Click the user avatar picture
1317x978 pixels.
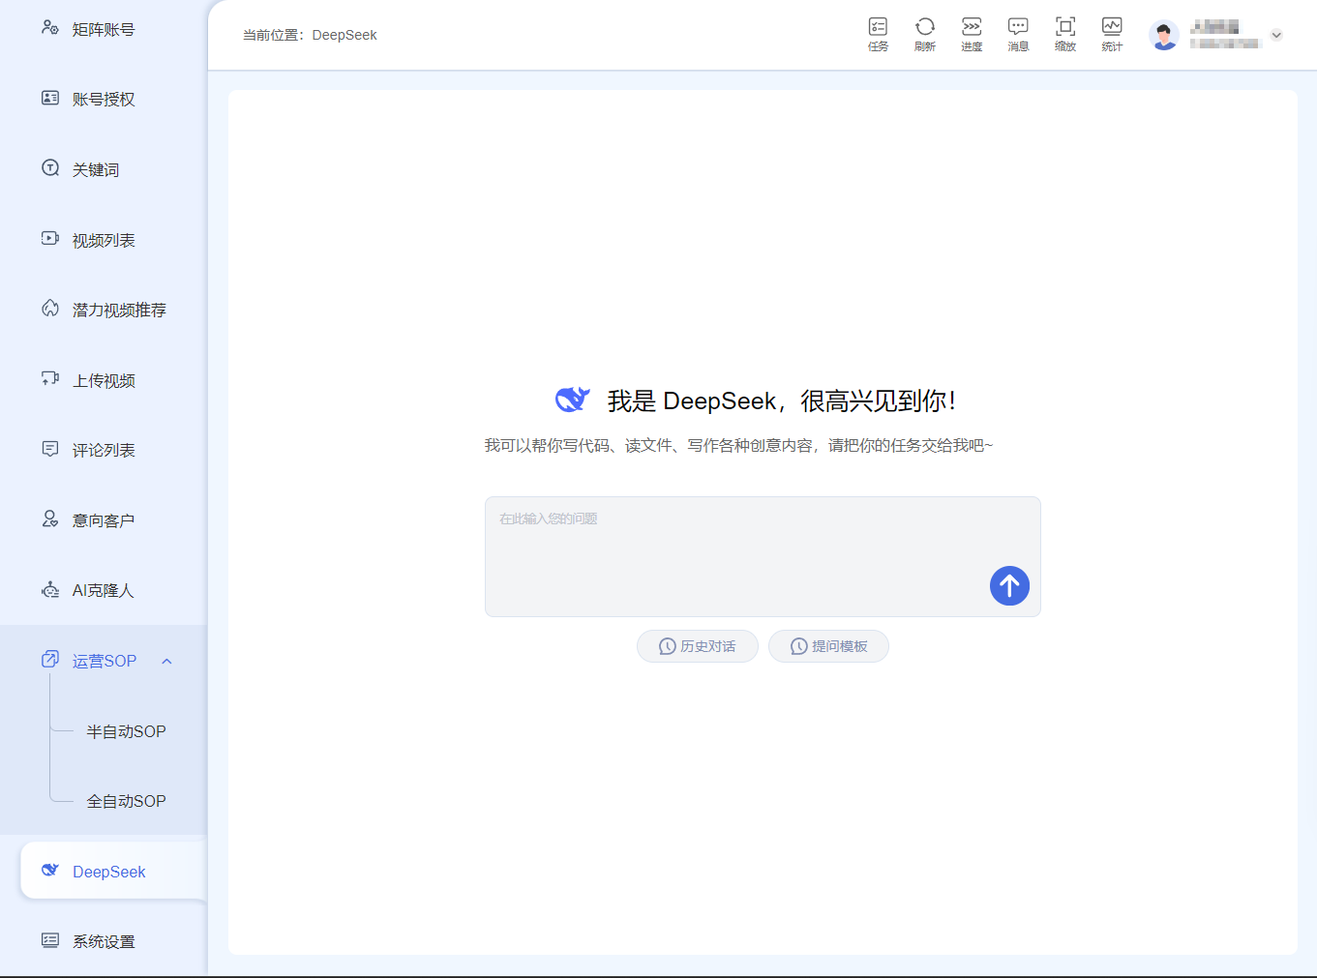click(1164, 35)
